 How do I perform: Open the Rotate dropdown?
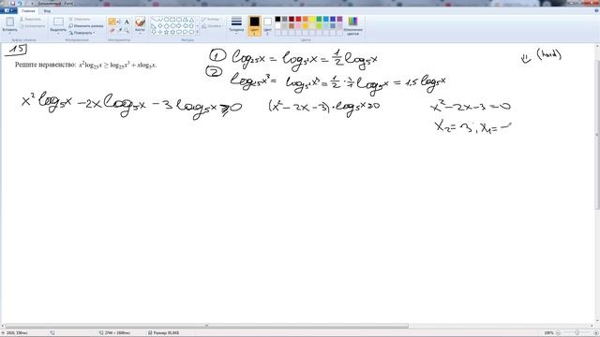coord(82,33)
